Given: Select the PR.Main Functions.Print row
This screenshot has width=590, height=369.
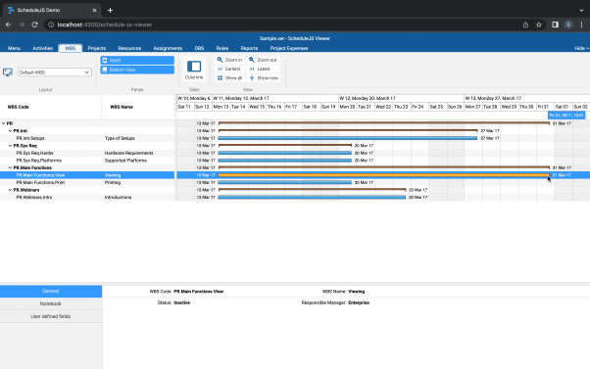Looking at the screenshot, I should [x=87, y=183].
